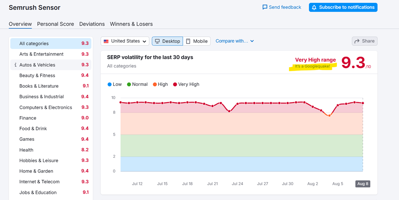Click the It's a Googlequake! text
The image size is (399, 200).
pyautogui.click(x=312, y=66)
